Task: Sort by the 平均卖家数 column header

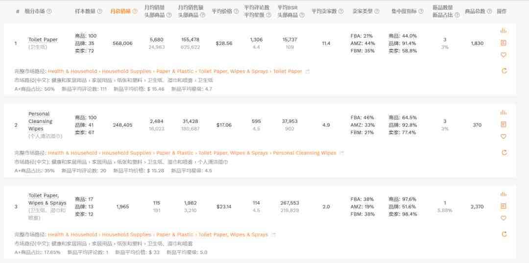Action: [x=324, y=11]
